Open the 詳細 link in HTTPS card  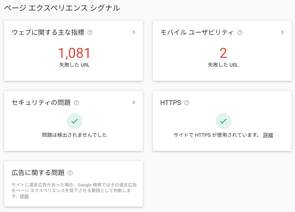268,135
